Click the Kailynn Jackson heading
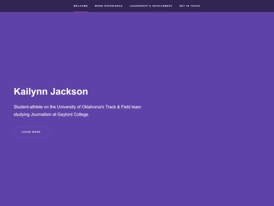The height and width of the screenshot is (206, 274). [51, 92]
